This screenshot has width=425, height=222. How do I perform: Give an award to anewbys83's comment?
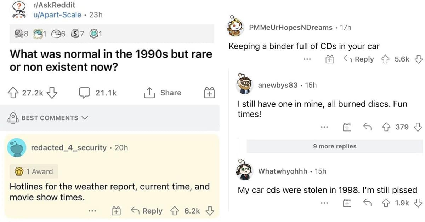click(x=347, y=127)
